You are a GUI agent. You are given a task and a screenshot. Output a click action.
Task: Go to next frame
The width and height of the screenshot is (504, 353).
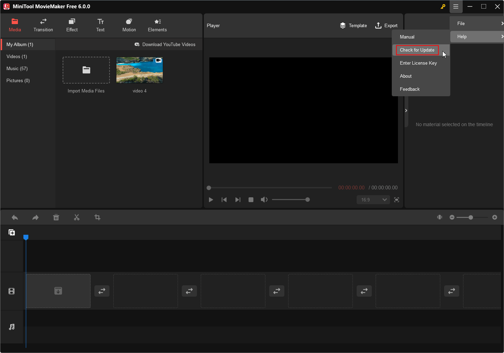[238, 200]
